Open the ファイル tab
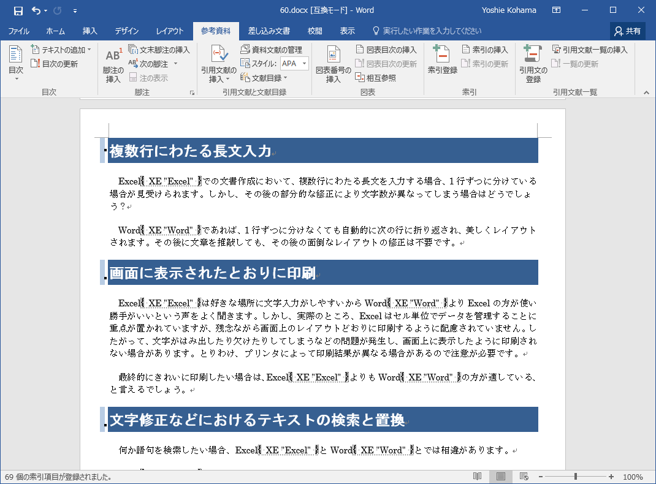Image resolution: width=656 pixels, height=484 pixels. 18,31
